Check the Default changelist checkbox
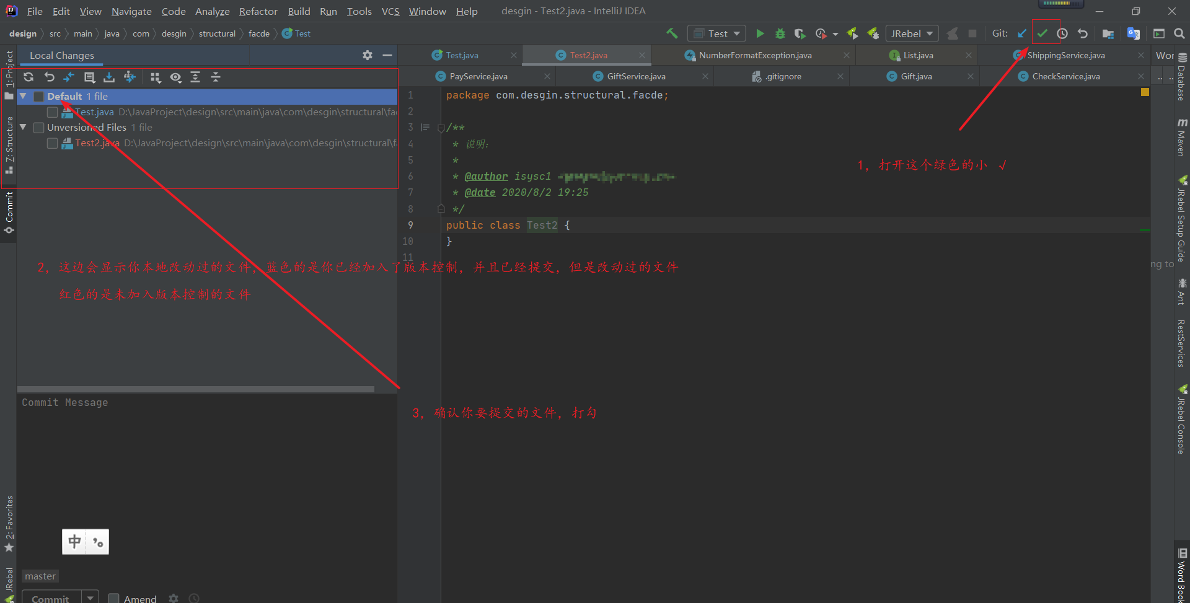1190x603 pixels. pyautogui.click(x=38, y=97)
